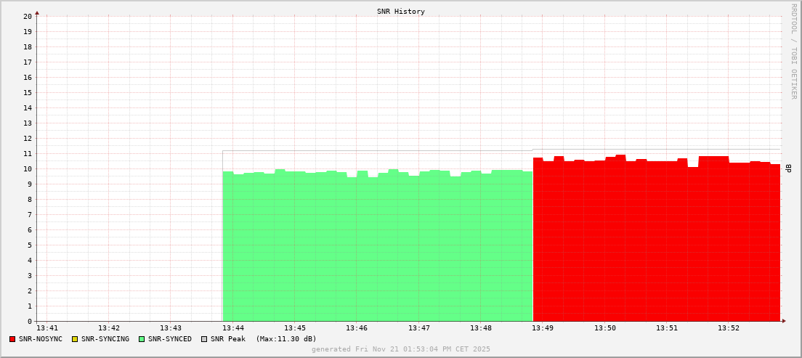Click inside the green synced SNR area
The image size is (802, 358).
point(378,247)
